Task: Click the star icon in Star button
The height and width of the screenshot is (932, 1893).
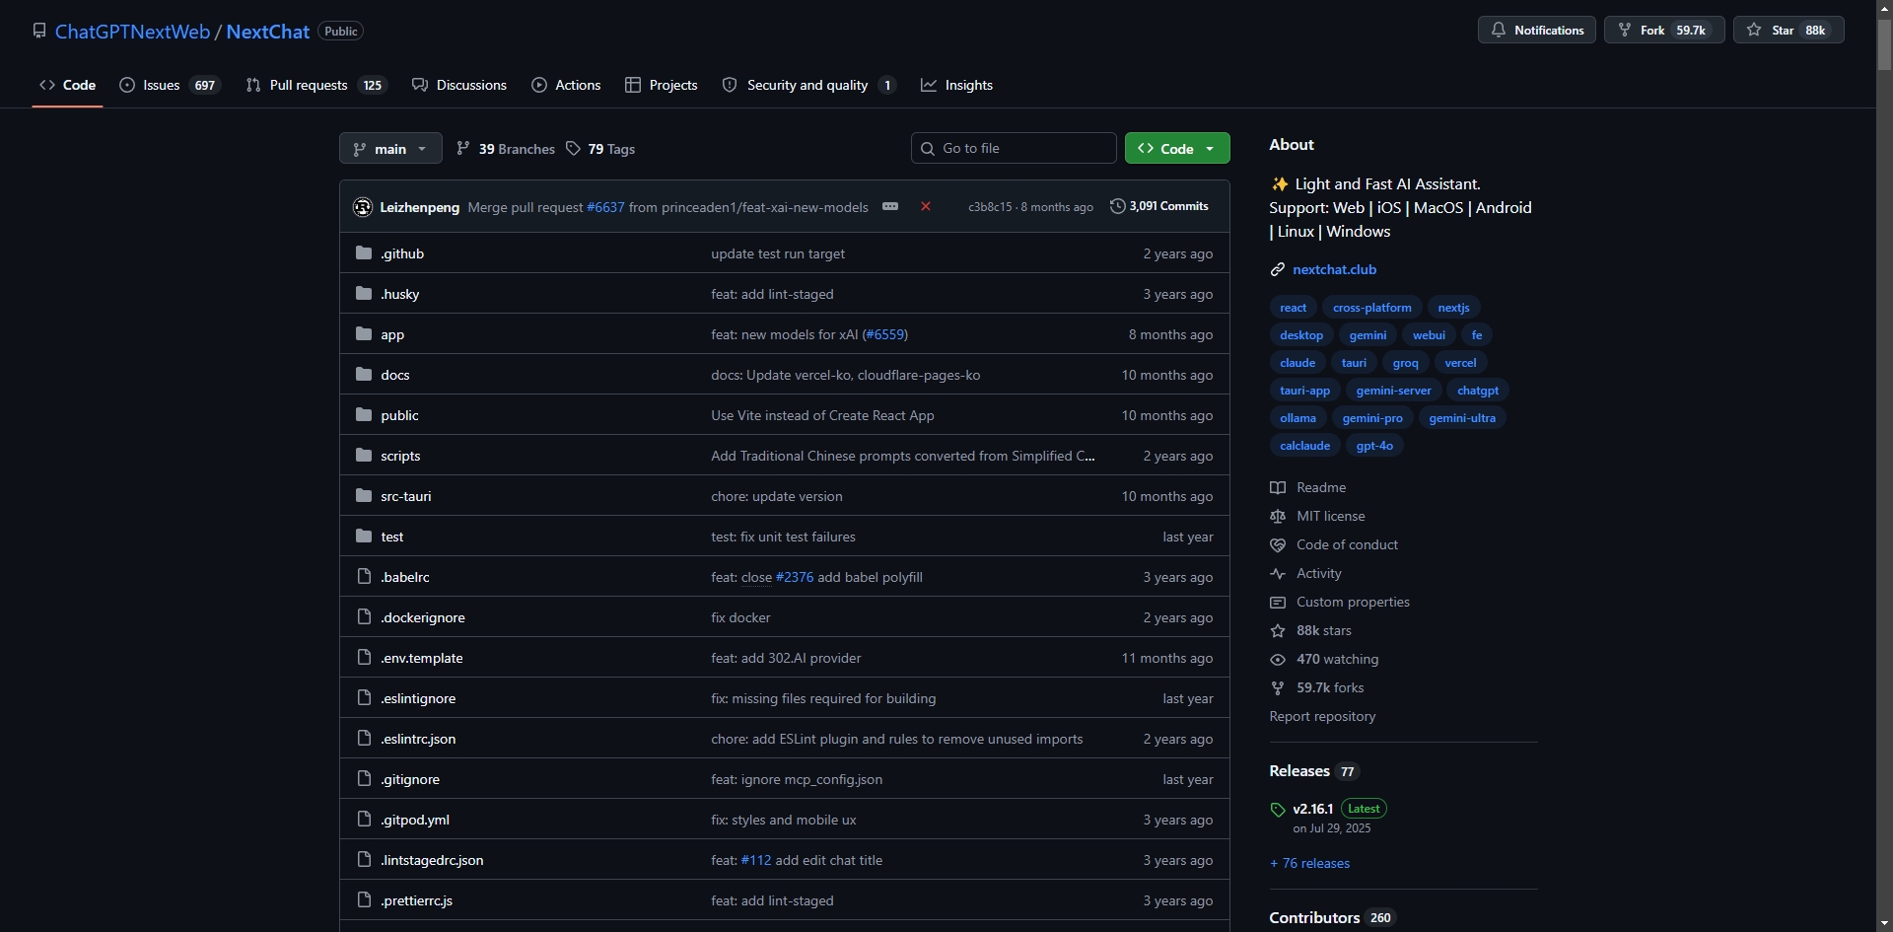Action: [x=1754, y=30]
